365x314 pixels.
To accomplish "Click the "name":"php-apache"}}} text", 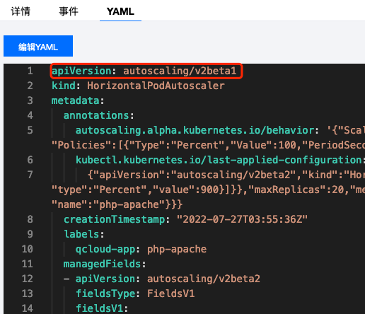I will pos(117,204).
